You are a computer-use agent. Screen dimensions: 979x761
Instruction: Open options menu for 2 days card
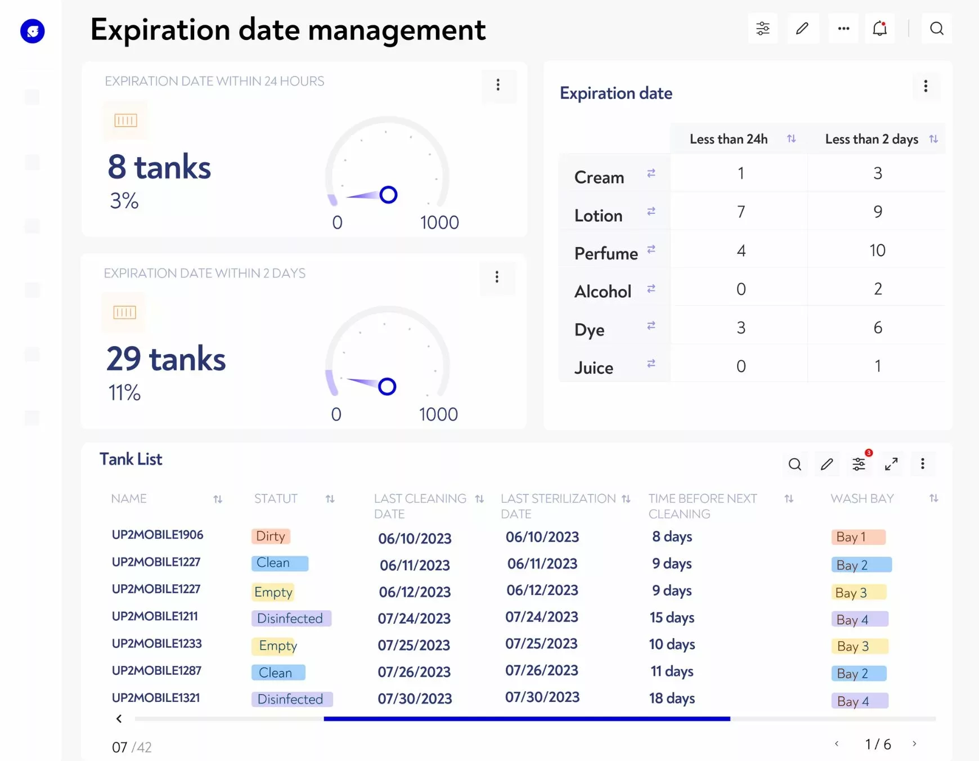(497, 277)
